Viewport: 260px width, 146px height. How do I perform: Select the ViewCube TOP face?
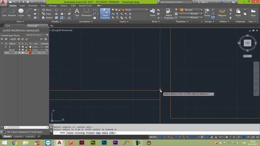[x=247, y=43]
